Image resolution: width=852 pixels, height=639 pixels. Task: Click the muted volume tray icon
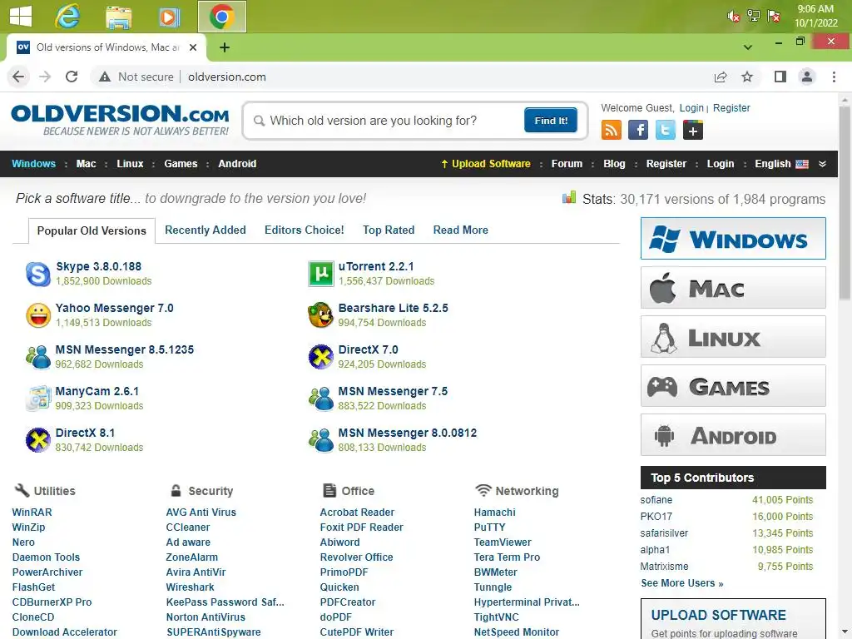click(733, 17)
